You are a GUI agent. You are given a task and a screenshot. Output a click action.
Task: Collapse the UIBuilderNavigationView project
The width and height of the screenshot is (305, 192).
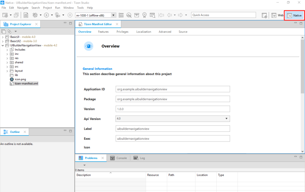tap(3, 45)
